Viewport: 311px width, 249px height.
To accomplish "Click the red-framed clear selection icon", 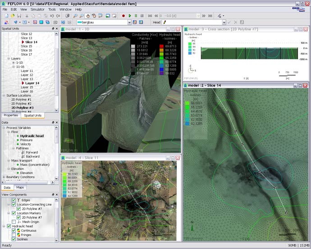I will point(35,22).
